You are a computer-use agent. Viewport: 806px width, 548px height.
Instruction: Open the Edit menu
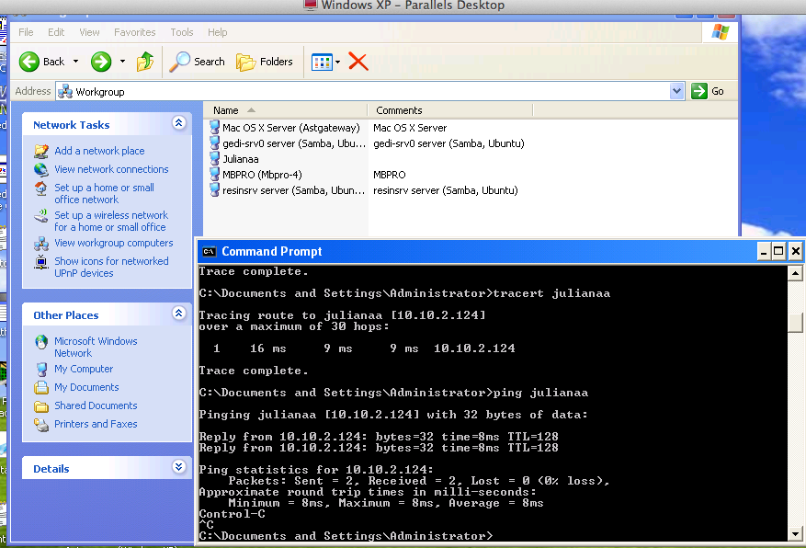pos(56,32)
